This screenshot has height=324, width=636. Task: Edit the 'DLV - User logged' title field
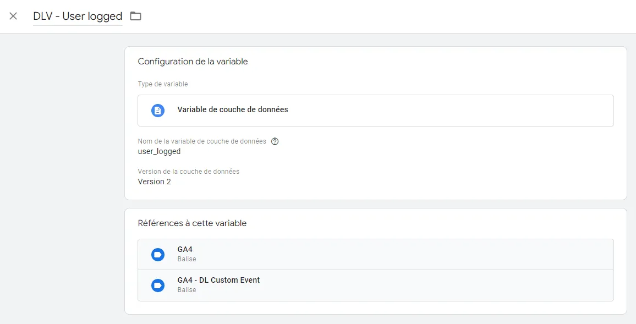tap(78, 16)
